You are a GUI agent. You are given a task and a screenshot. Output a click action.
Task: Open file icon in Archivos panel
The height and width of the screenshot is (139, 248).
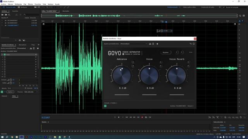pos(2,15)
